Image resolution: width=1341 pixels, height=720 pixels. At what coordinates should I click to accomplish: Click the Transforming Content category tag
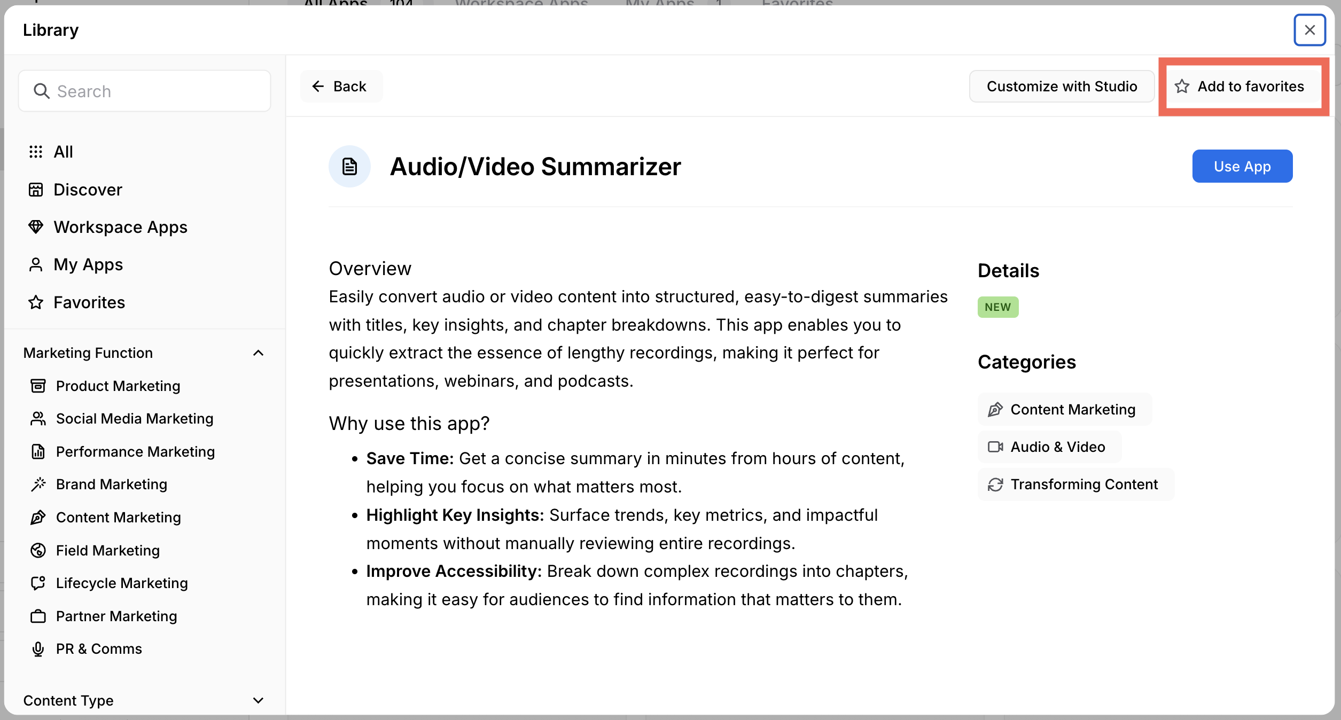[x=1075, y=484]
